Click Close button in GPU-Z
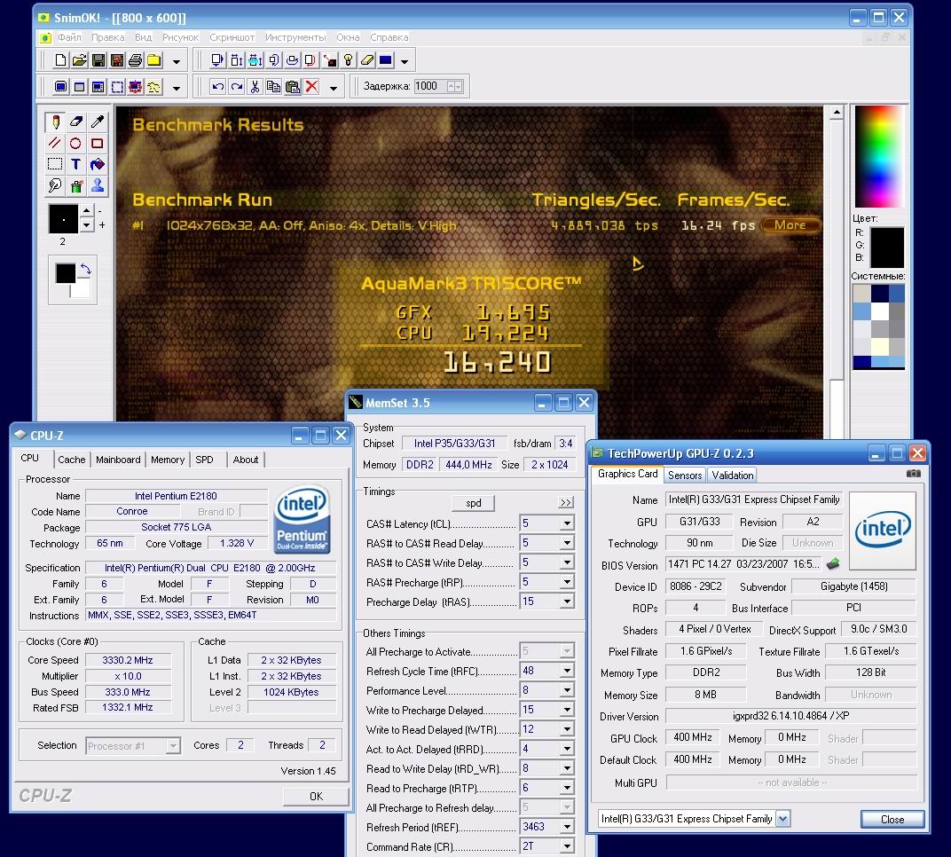951x857 pixels. click(892, 820)
